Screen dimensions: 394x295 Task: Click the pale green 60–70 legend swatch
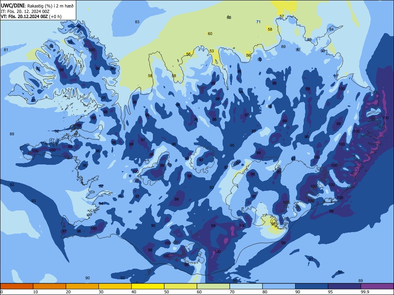tap(213, 286)
